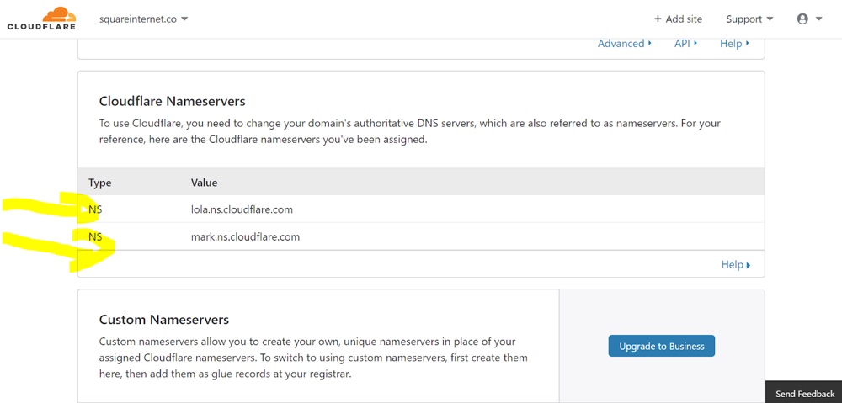
Task: Click the Custom Nameservers heading
Action: coord(164,320)
